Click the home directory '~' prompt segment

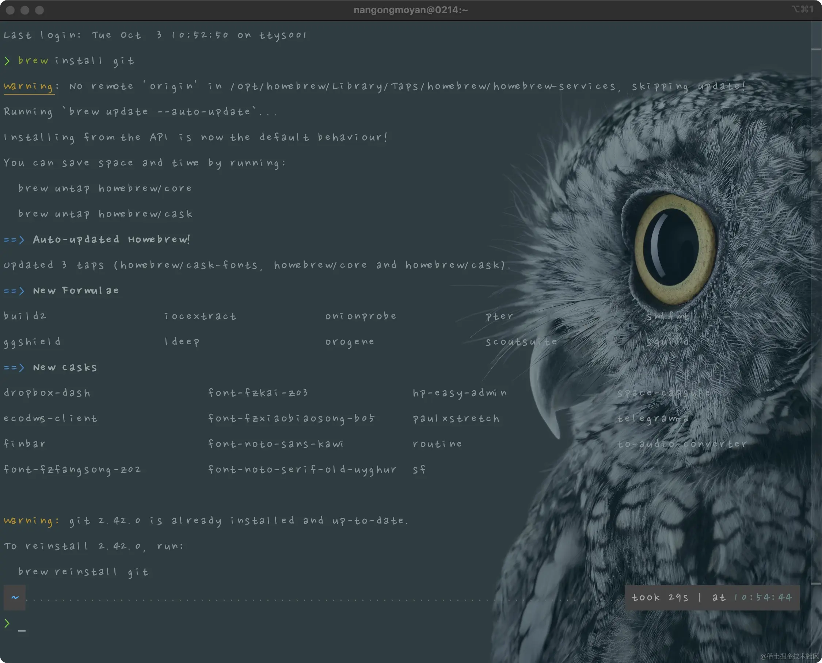click(x=15, y=597)
